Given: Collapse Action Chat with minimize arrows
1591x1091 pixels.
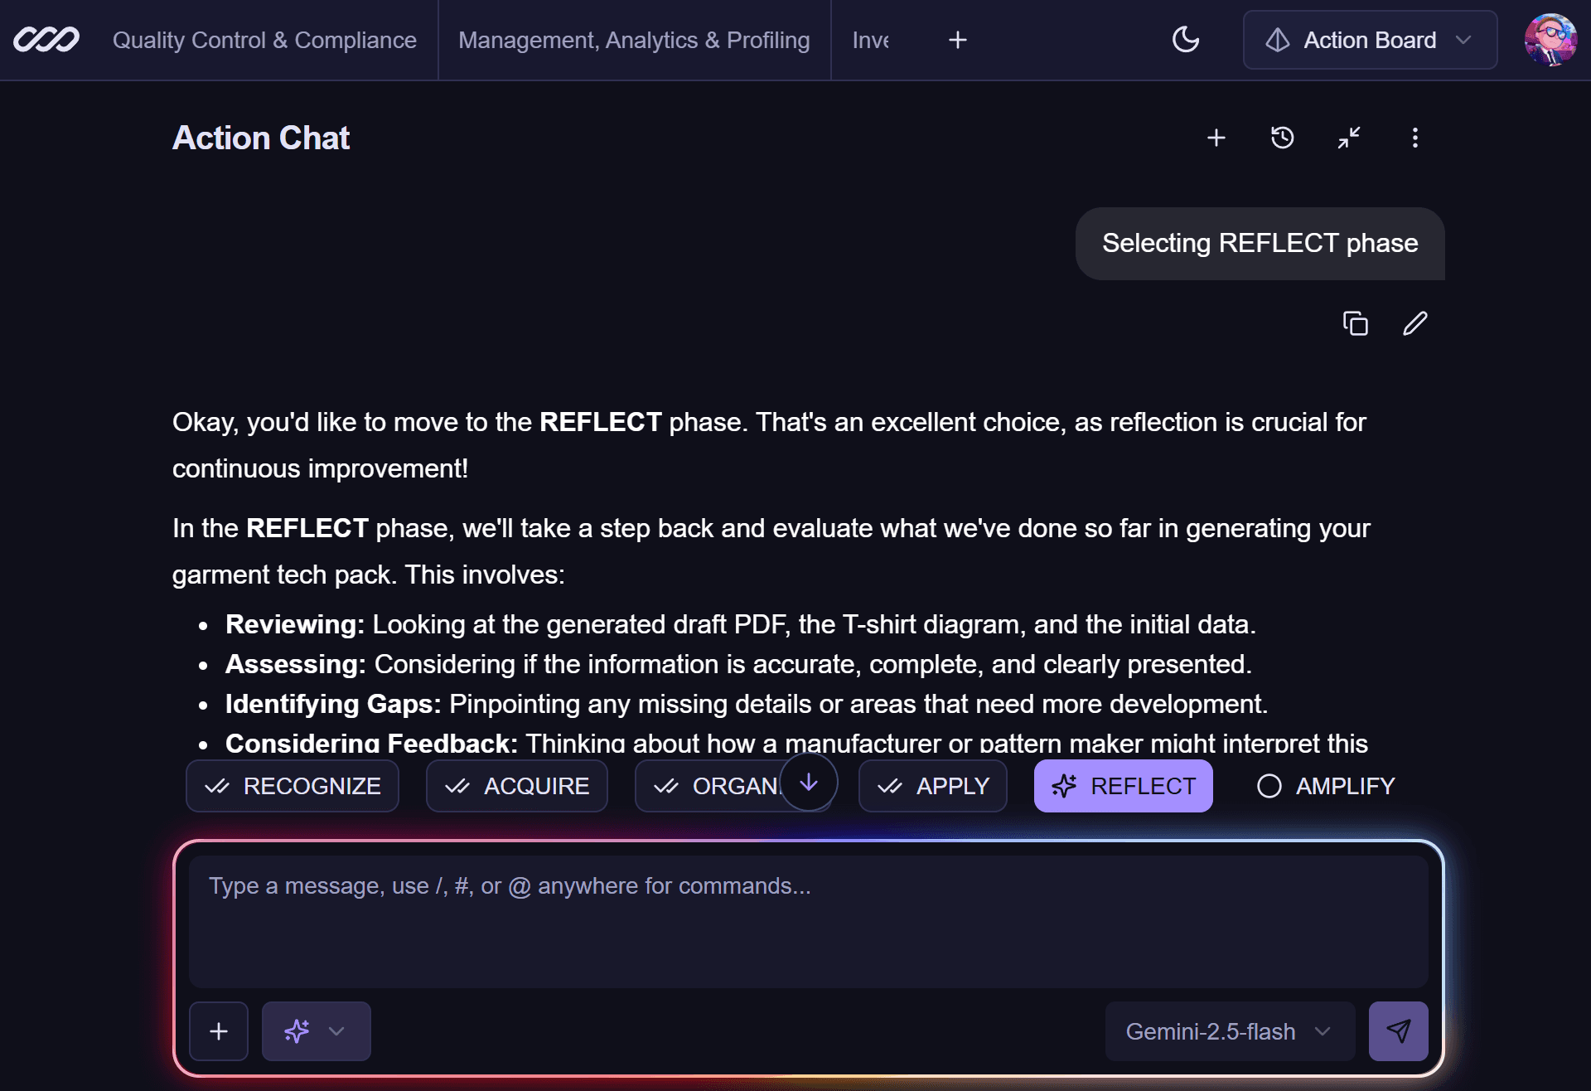Looking at the screenshot, I should coord(1348,138).
